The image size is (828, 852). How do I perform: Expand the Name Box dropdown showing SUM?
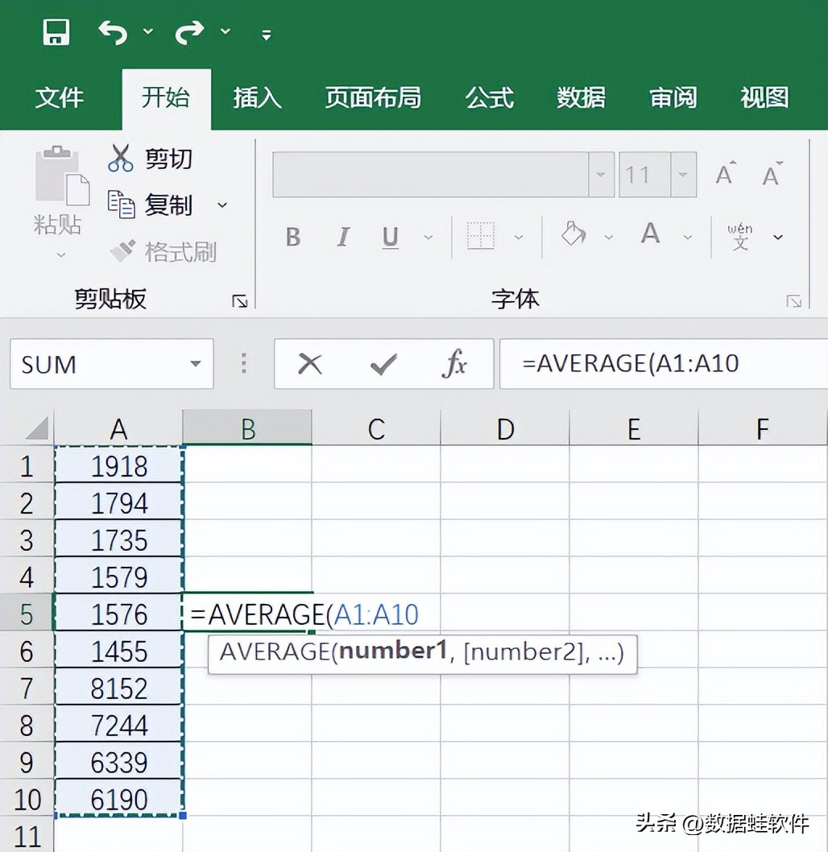click(195, 364)
